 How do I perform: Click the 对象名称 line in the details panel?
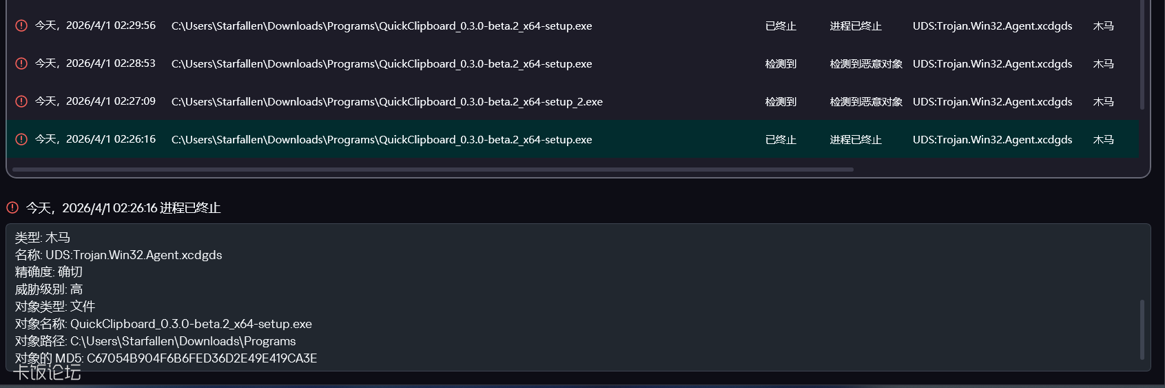163,324
